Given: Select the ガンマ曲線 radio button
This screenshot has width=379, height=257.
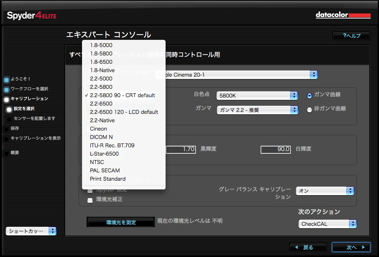Looking at the screenshot, I should (309, 95).
